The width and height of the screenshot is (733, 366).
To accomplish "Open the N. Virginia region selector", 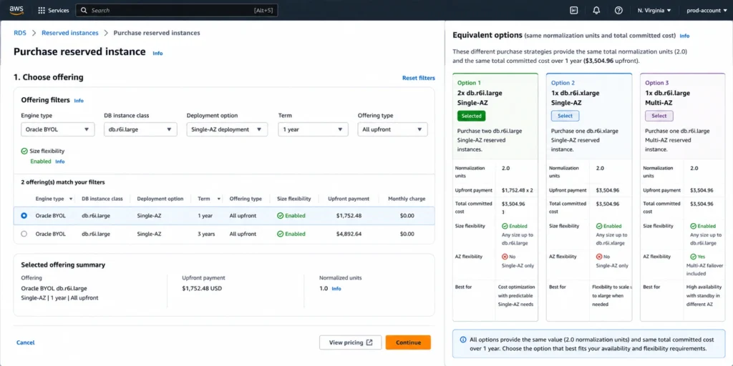I will point(654,10).
